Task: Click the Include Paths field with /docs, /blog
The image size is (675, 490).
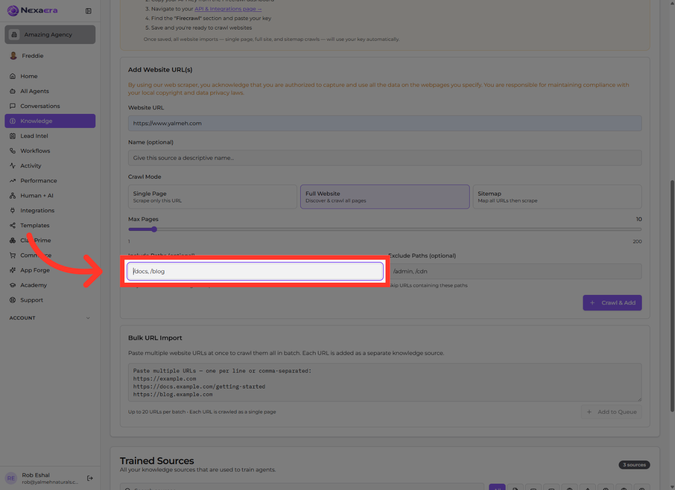Action: [x=255, y=271]
